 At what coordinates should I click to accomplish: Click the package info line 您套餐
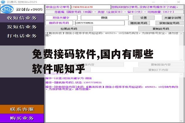click(114, 12)
